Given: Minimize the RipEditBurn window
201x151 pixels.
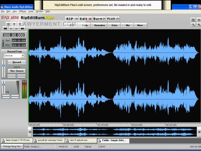Looking at the screenshot, I should (191, 7).
